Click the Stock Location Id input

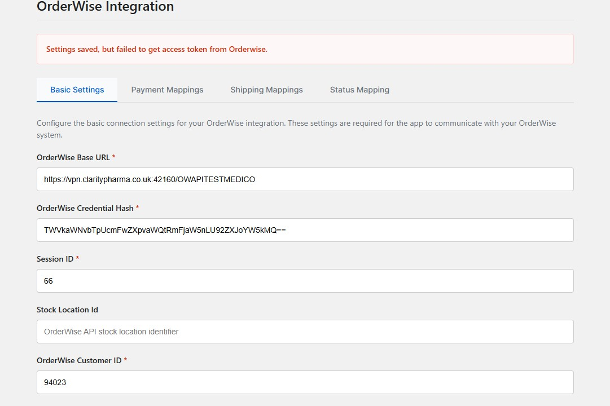coord(305,332)
